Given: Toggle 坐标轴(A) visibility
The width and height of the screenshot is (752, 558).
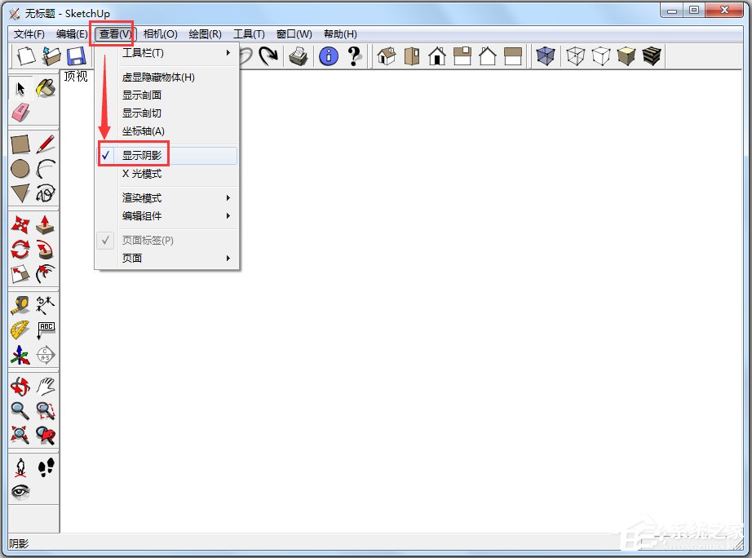Looking at the screenshot, I should pyautogui.click(x=167, y=131).
